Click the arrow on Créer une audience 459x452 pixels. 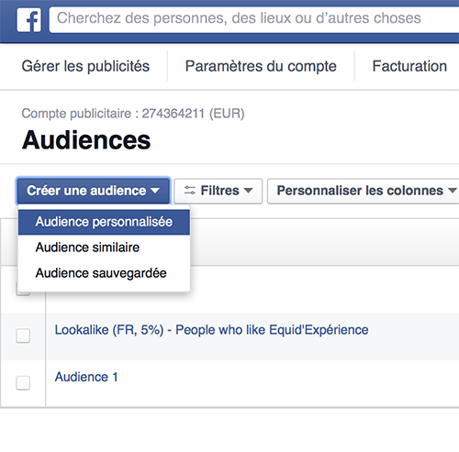coord(155,191)
